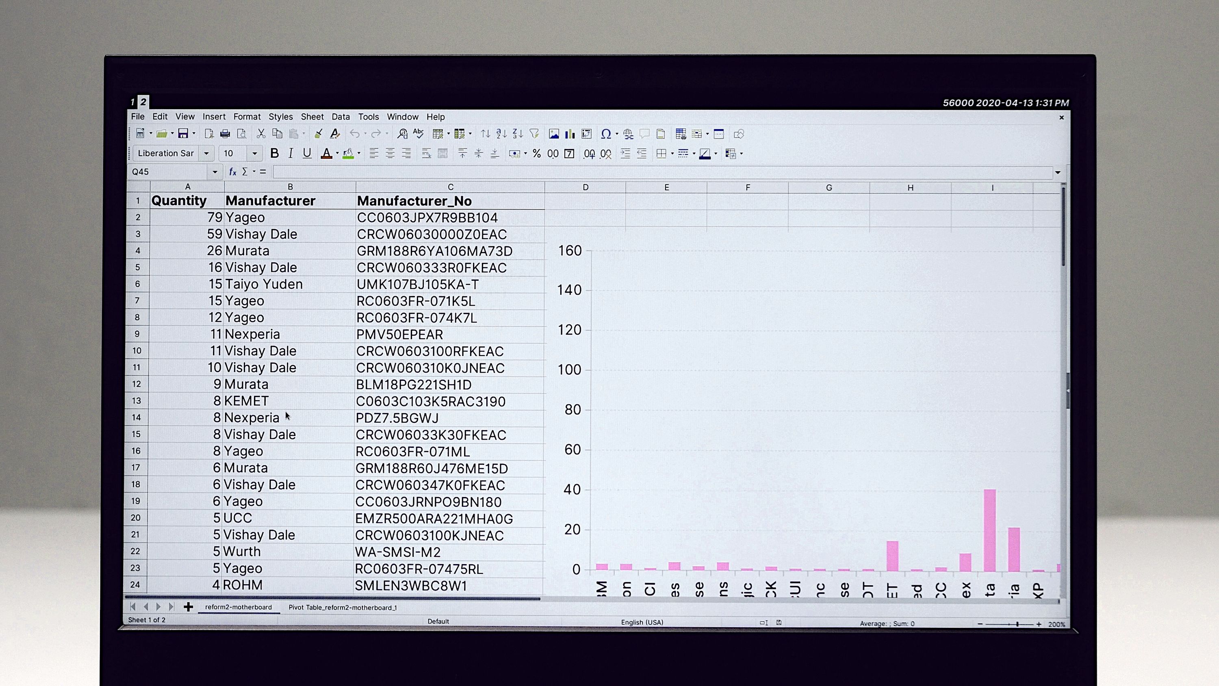This screenshot has height=686, width=1219.
Task: Insert a chart using chart icon
Action: [x=570, y=134]
